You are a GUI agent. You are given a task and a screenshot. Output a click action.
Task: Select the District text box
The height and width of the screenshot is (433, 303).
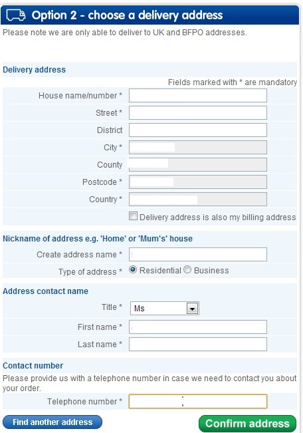[x=198, y=130]
